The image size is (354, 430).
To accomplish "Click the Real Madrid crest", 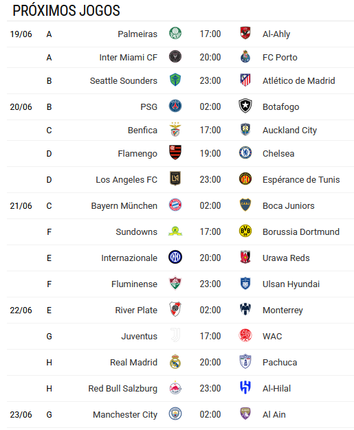I will [175, 361].
